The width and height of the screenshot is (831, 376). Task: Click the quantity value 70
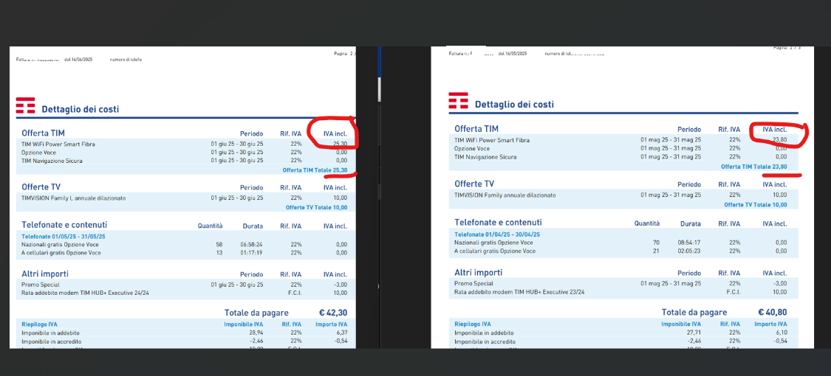(x=656, y=243)
